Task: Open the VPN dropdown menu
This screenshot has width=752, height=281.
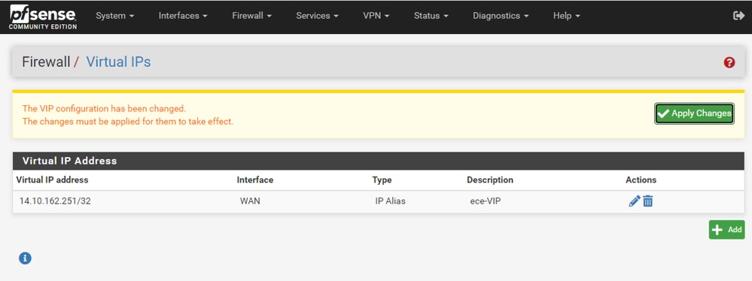Action: 376,16
